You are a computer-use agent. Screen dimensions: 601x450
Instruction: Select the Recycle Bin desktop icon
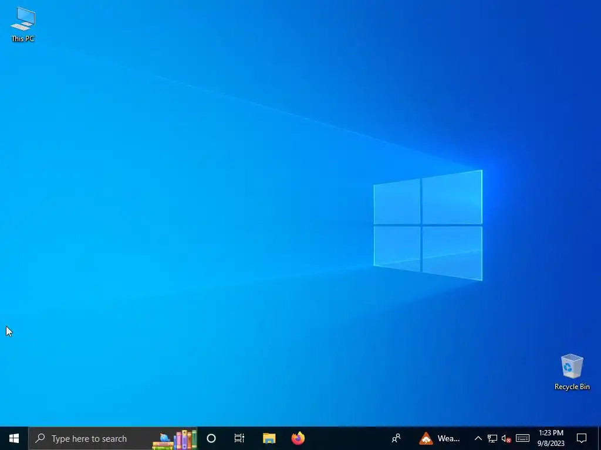click(572, 372)
